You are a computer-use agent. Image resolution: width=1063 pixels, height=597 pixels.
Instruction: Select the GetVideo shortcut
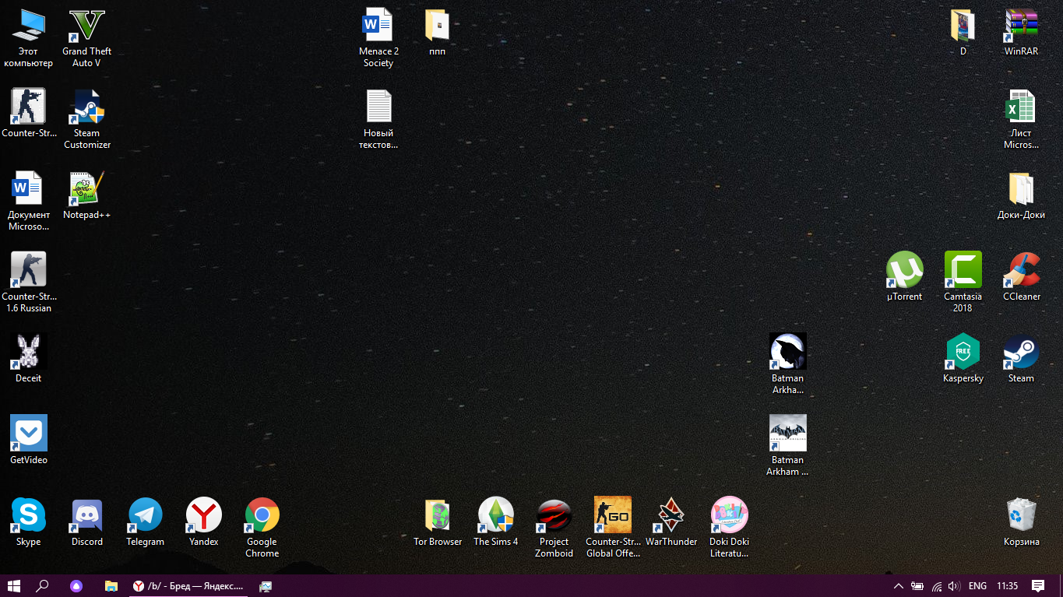[28, 441]
